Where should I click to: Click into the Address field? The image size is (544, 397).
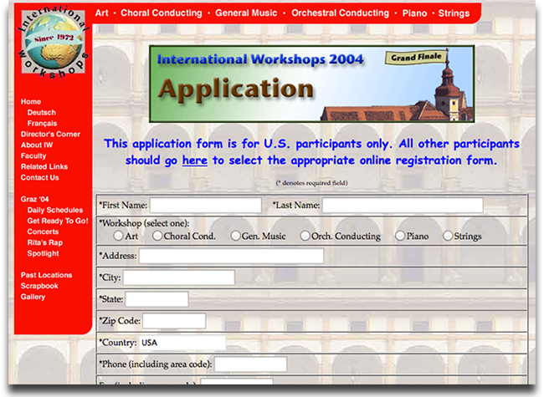231,256
